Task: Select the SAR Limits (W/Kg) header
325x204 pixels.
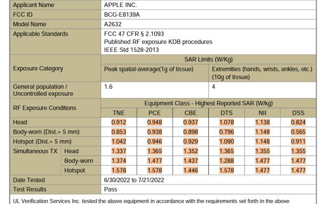Action: click(x=211, y=60)
